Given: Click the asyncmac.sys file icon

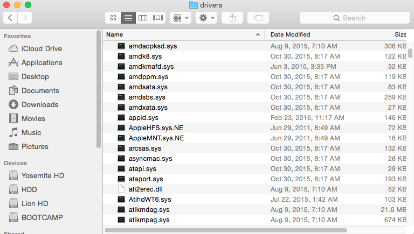Looking at the screenshot, I should pos(121,159).
